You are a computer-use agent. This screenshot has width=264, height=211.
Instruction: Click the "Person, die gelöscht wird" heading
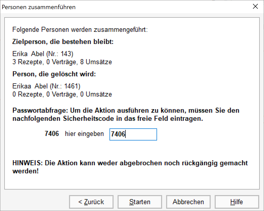[54, 74]
